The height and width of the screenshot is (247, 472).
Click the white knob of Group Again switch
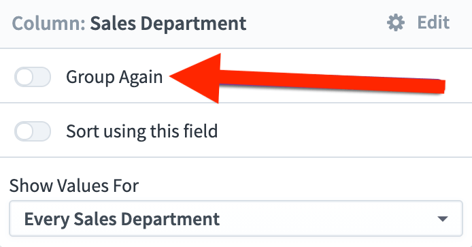[24, 77]
